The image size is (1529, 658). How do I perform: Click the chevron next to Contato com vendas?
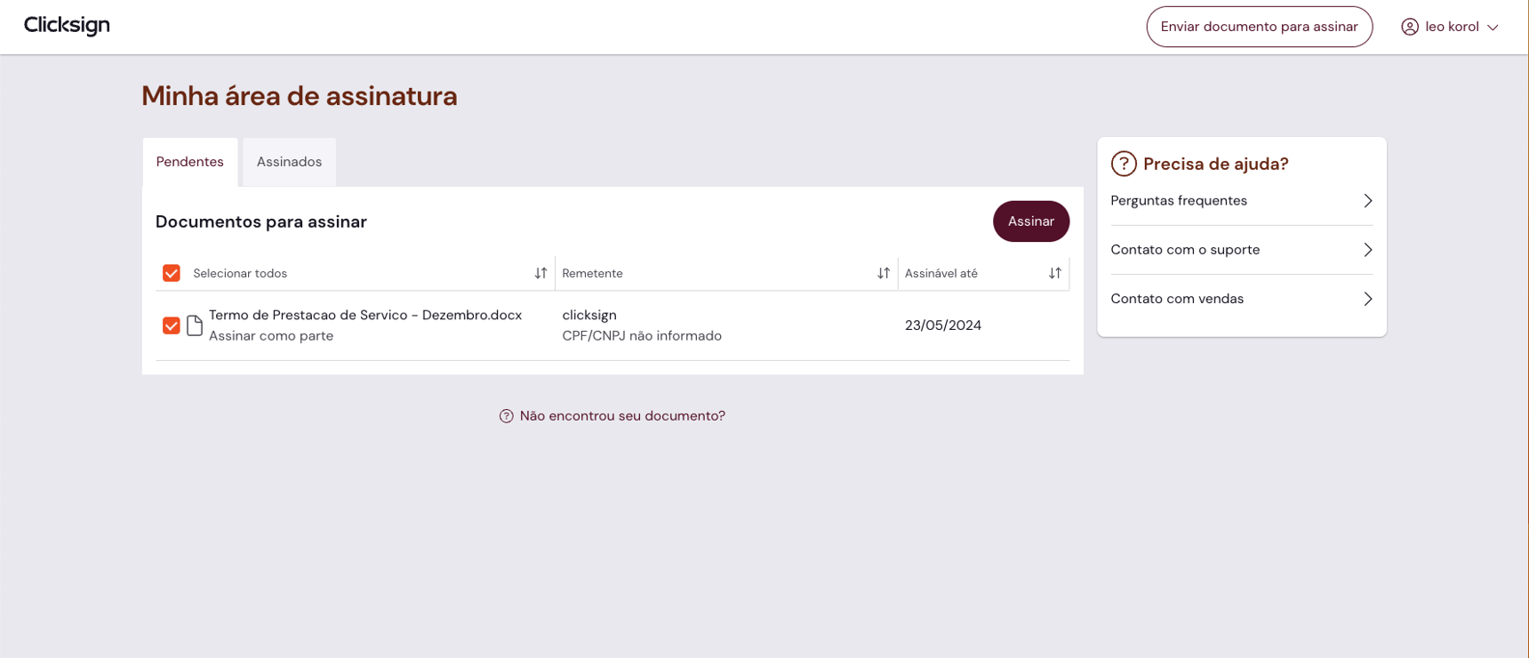tap(1366, 299)
